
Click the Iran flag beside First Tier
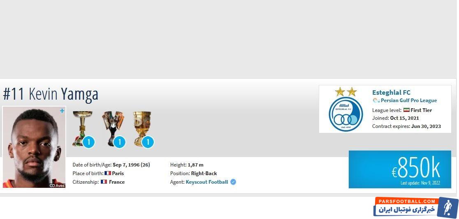pyautogui.click(x=406, y=110)
